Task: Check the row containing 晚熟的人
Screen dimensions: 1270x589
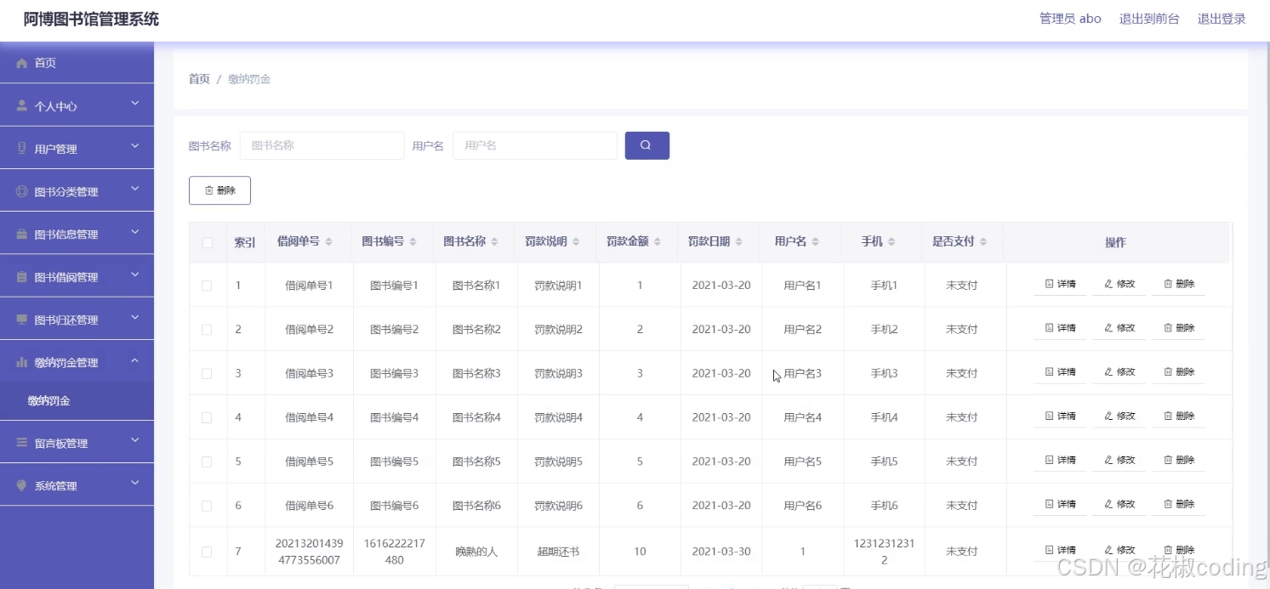Action: coord(207,549)
